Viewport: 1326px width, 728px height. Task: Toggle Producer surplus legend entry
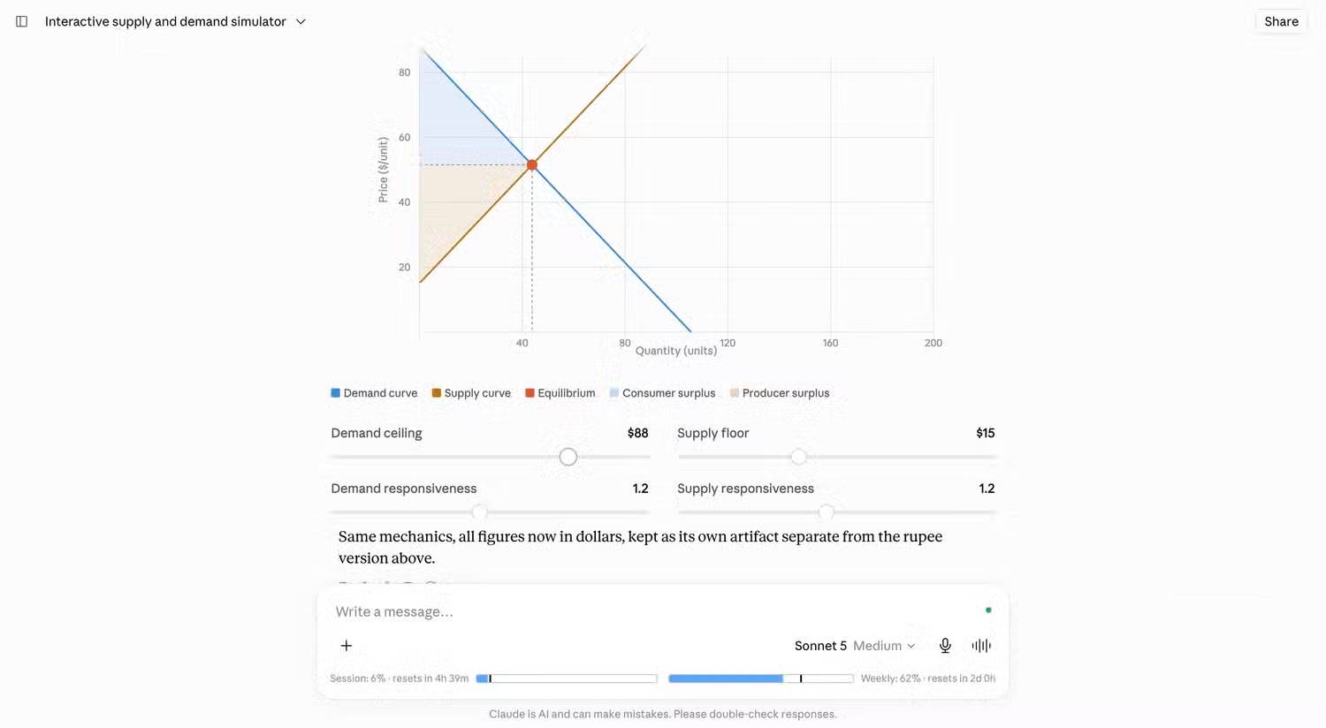[780, 393]
